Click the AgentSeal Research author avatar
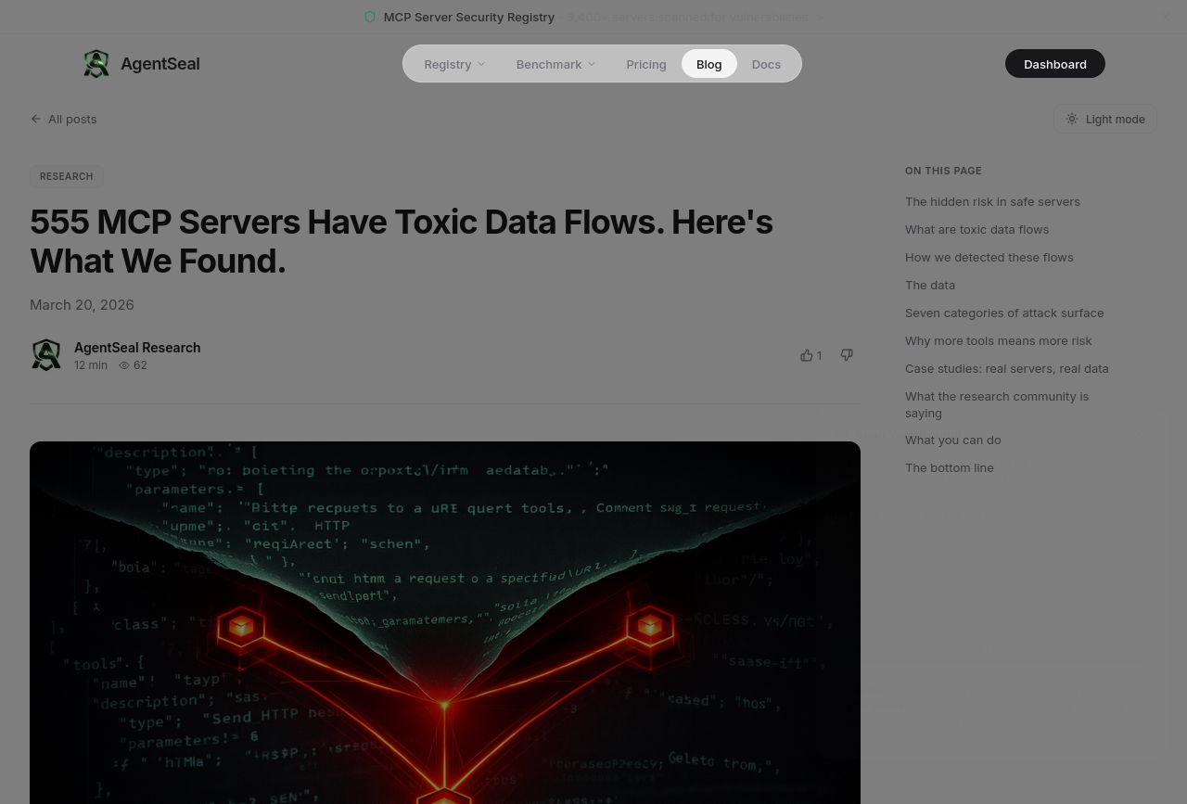This screenshot has width=1187, height=804. pos(46,355)
